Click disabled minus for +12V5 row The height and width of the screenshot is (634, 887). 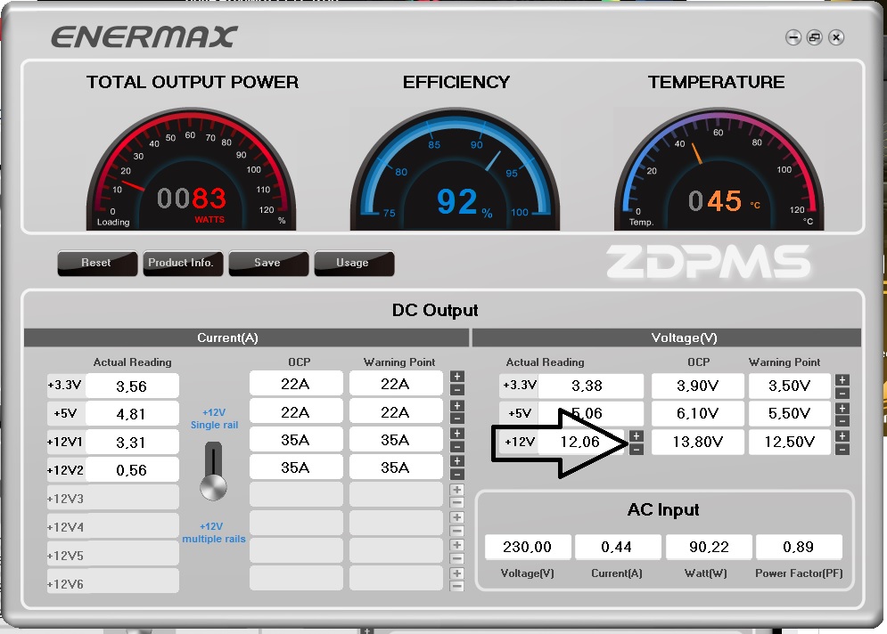point(457,558)
